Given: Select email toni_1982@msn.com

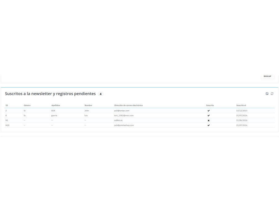Looking at the screenshot, I should pyautogui.click(x=124, y=115).
